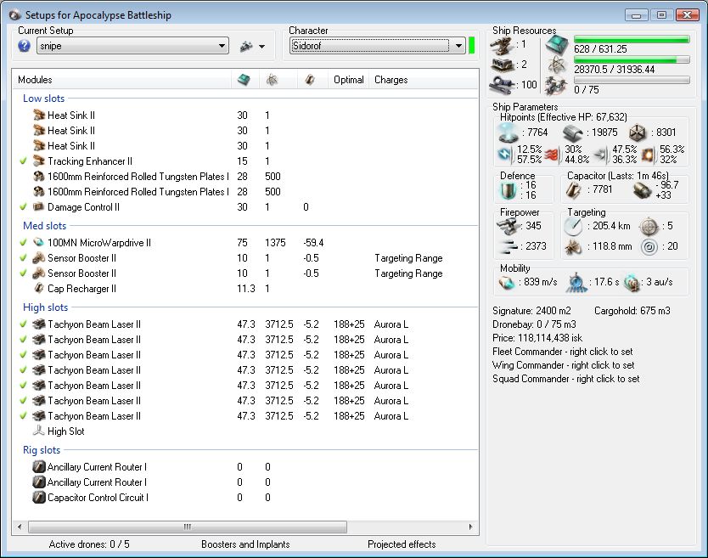Click the horizontal scrollbar right arrow
This screenshot has width=708, height=558.
pyautogui.click(x=470, y=527)
